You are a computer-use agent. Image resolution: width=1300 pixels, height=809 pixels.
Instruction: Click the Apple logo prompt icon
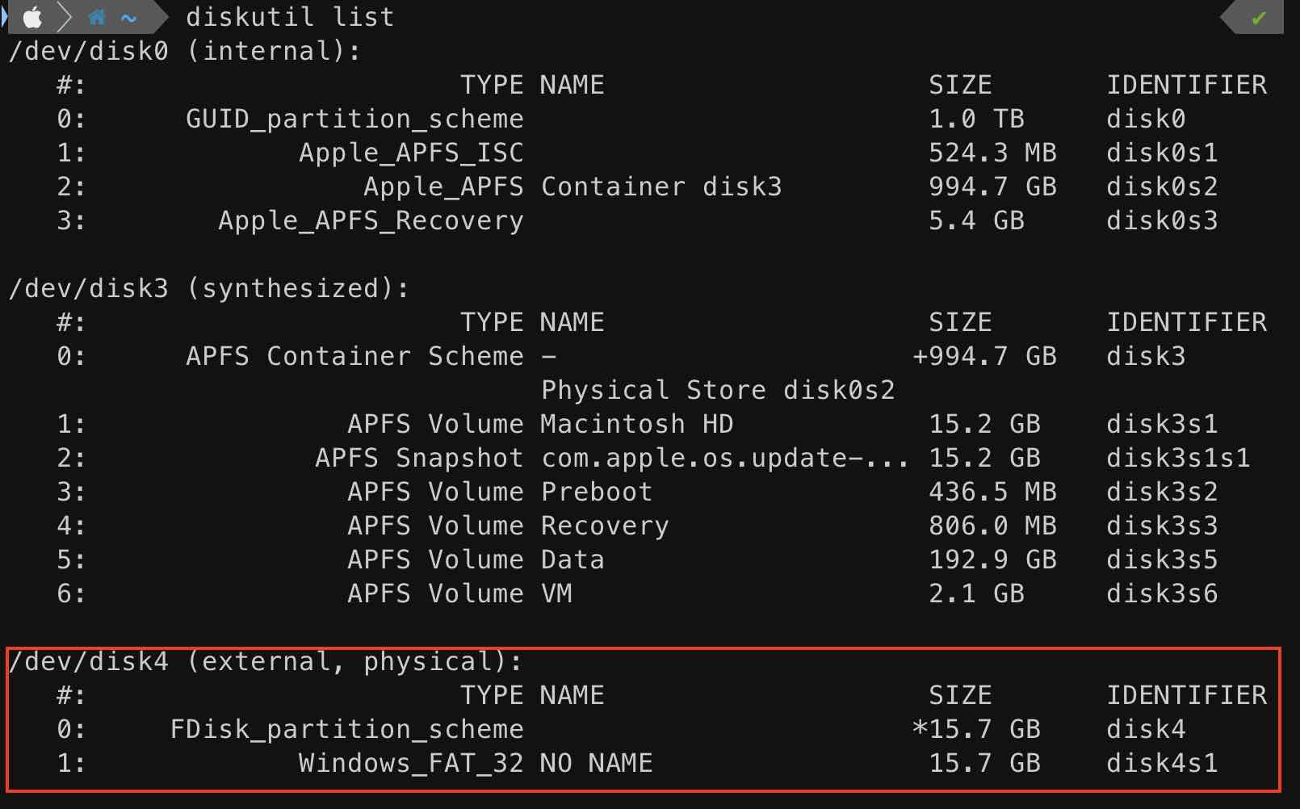tap(32, 17)
